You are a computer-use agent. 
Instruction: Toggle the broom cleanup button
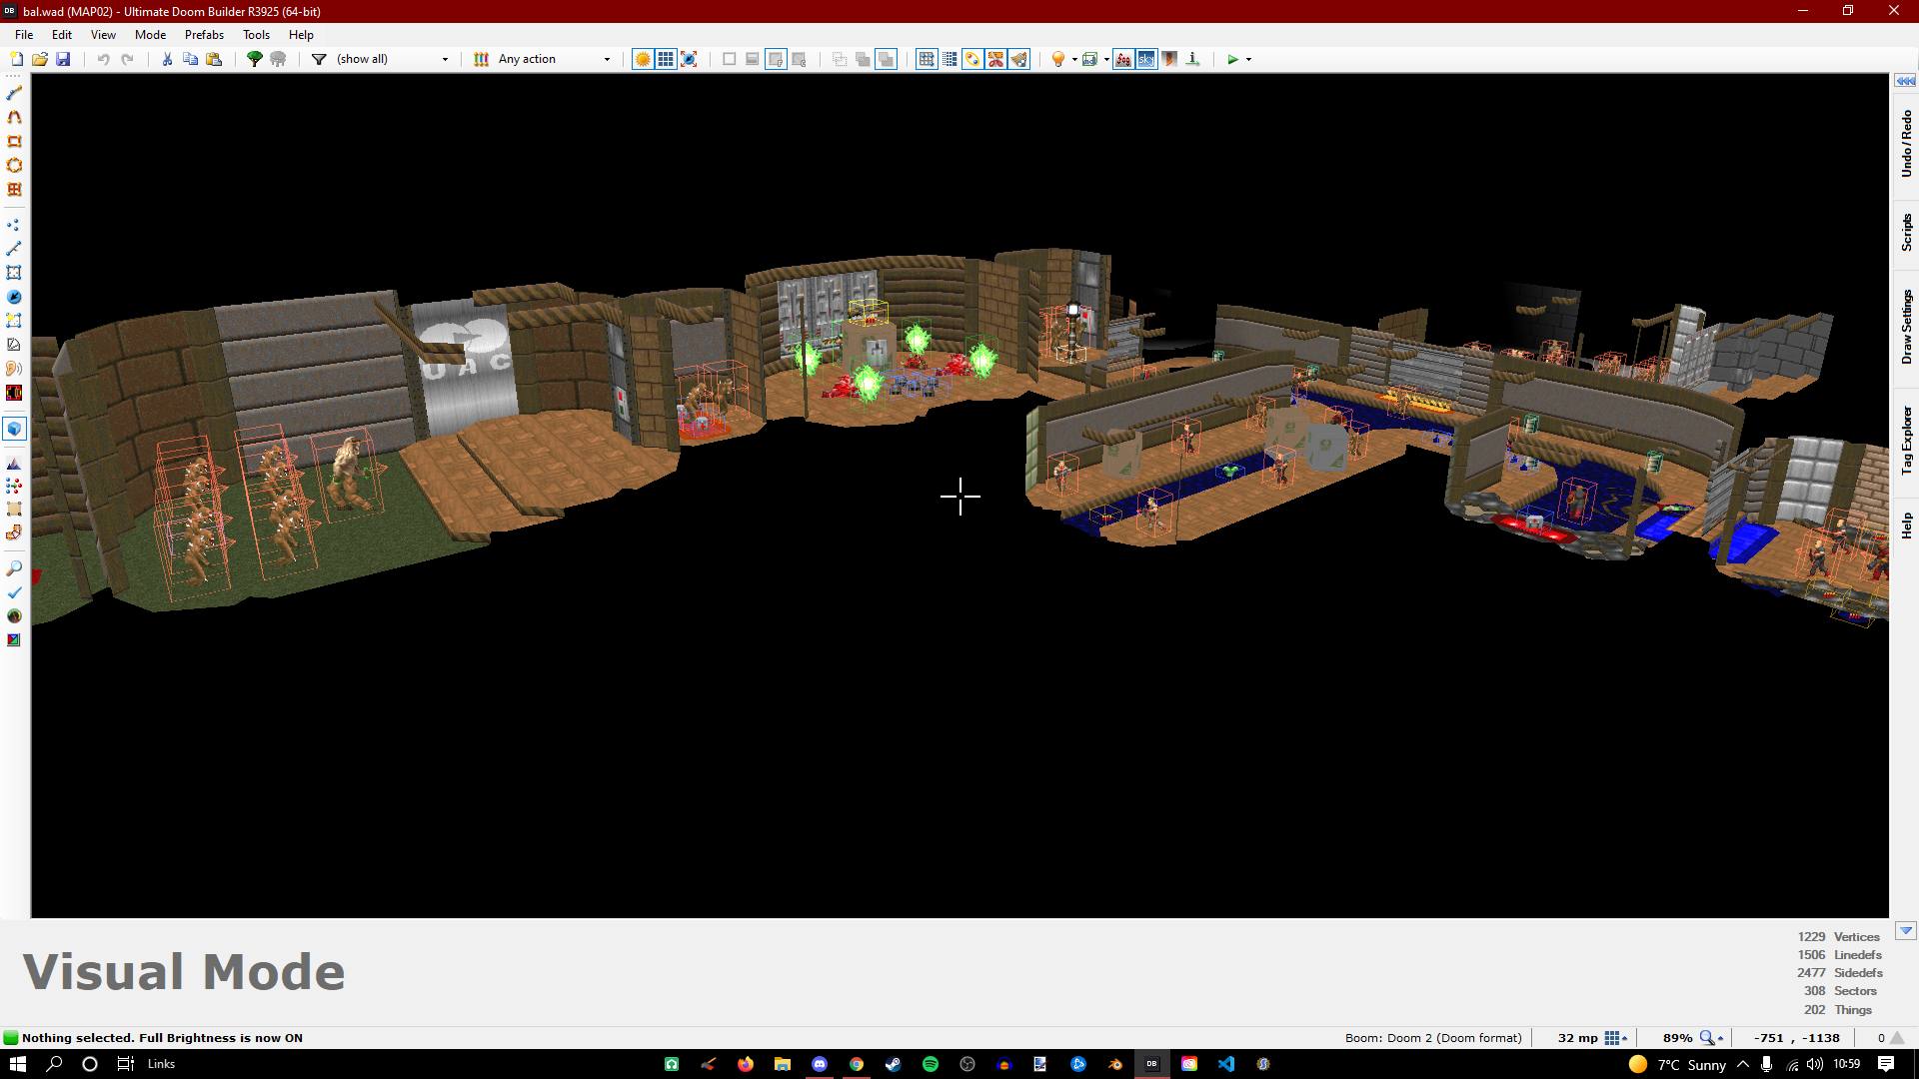tap(1018, 59)
